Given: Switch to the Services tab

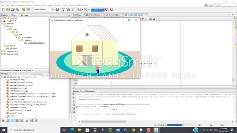Looking at the screenshot, I should pos(24,15).
